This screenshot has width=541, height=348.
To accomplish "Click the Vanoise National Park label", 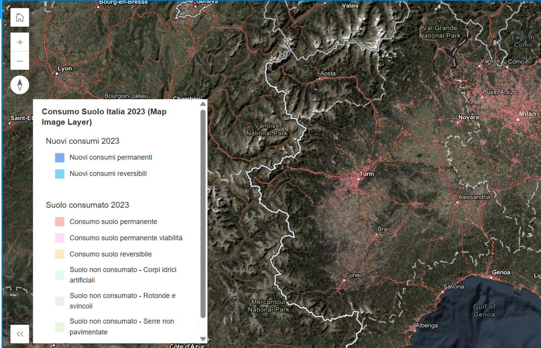I will 267,129.
